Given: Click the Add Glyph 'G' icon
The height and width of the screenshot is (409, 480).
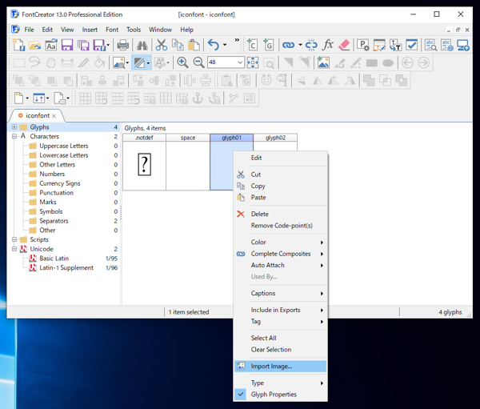Looking at the screenshot, I should 269,45.
